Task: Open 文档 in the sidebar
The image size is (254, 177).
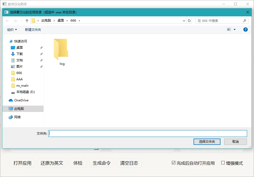Action: (20, 60)
